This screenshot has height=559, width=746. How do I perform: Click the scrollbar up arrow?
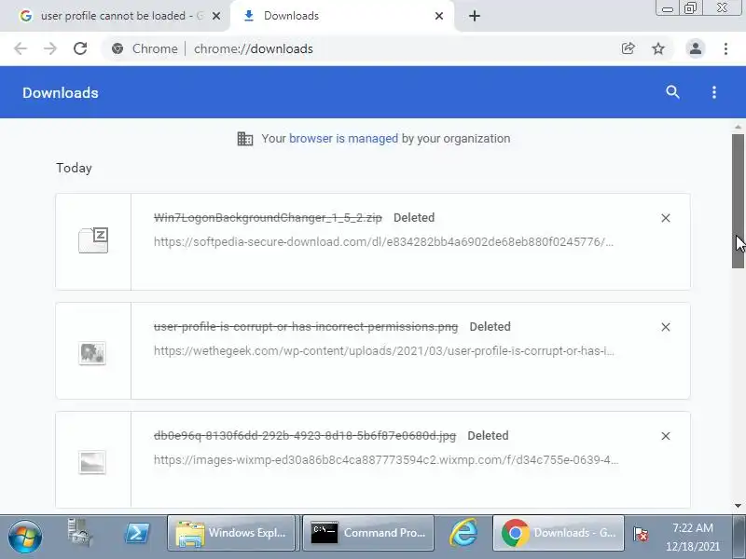pos(738,127)
